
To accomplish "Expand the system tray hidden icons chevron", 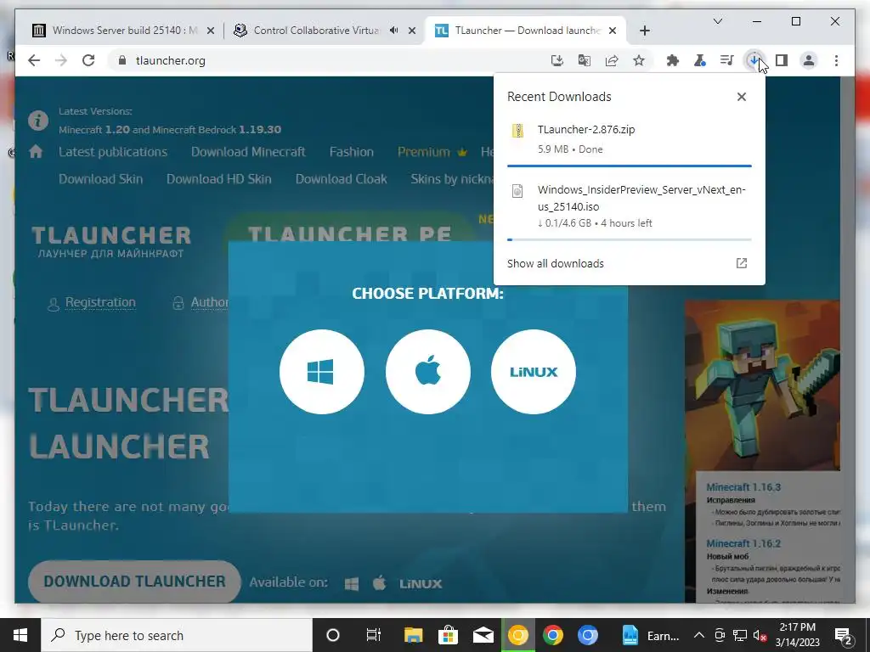I will (699, 635).
